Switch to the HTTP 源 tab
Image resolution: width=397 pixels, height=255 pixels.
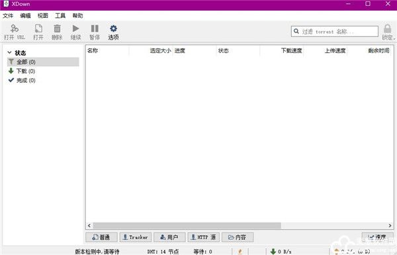[x=204, y=237]
